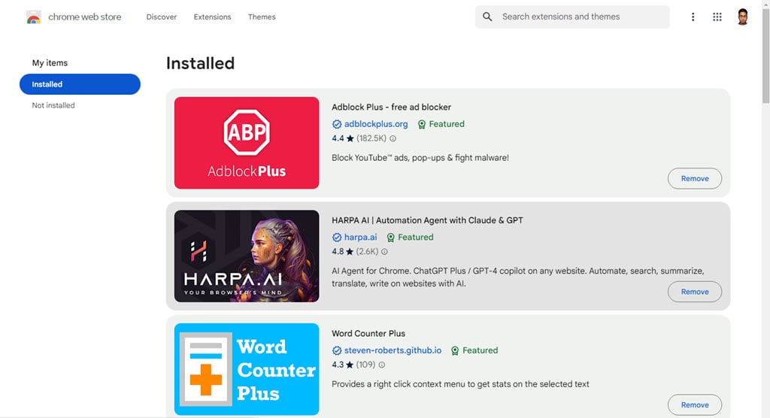Click the search magnifier icon

click(487, 17)
